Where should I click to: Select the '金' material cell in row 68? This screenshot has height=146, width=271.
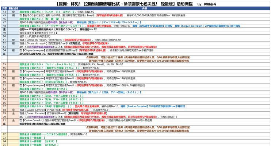coord(13,110)
